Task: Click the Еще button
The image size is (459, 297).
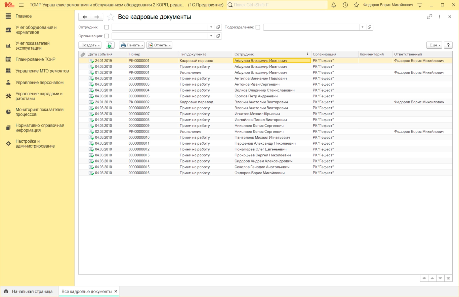Action: 434,45
